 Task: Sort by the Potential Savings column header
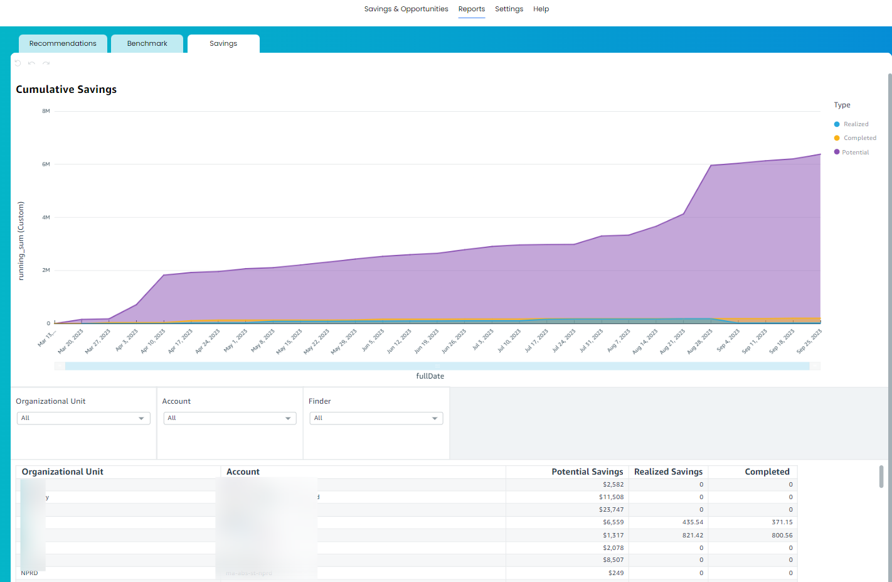coord(587,472)
